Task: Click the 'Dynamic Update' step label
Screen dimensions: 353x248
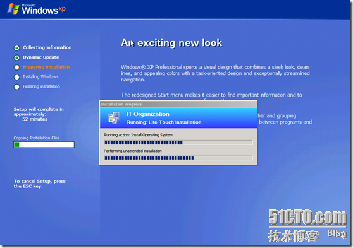Action: 41,57
